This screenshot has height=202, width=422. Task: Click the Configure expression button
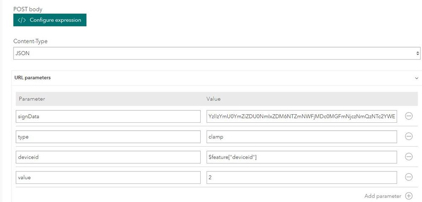50,20
